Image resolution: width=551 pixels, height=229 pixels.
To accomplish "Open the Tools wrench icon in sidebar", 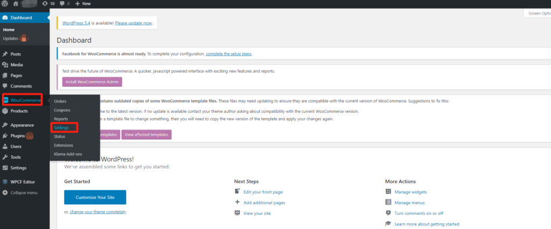I will (5, 157).
